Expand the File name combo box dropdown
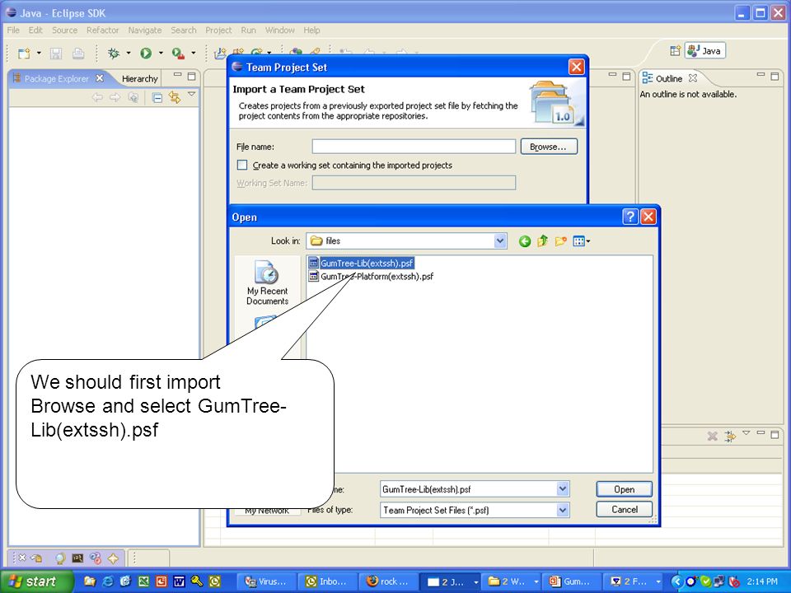This screenshot has height=593, width=791. coord(563,489)
